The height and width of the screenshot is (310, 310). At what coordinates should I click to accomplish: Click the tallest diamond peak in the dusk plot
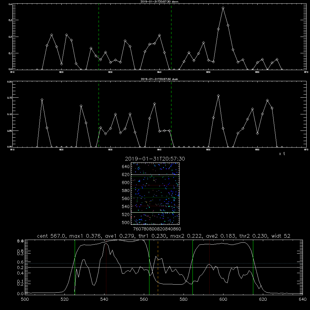click(218, 96)
